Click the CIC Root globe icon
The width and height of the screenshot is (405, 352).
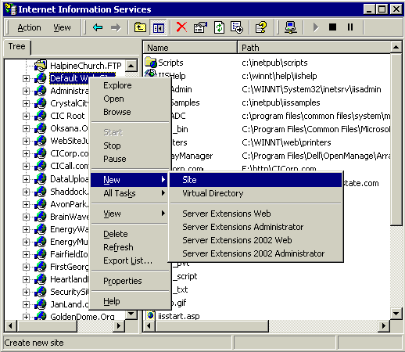click(x=41, y=116)
